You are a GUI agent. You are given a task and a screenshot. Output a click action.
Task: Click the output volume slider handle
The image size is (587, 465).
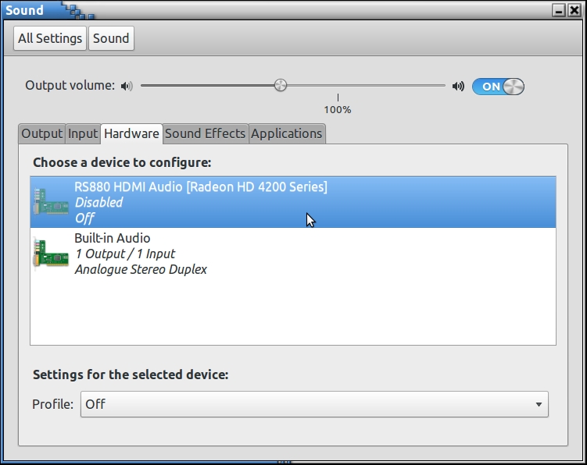(x=281, y=86)
